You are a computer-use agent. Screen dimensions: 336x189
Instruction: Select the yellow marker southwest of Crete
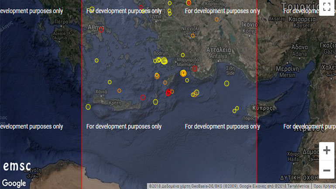click(x=88, y=107)
